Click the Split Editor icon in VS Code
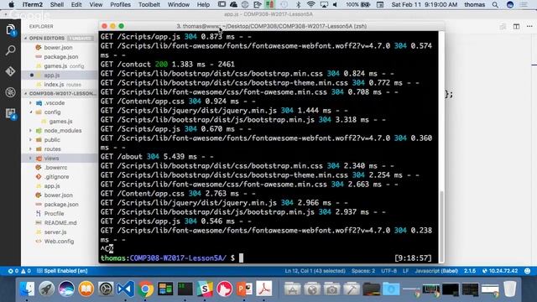 516,26
